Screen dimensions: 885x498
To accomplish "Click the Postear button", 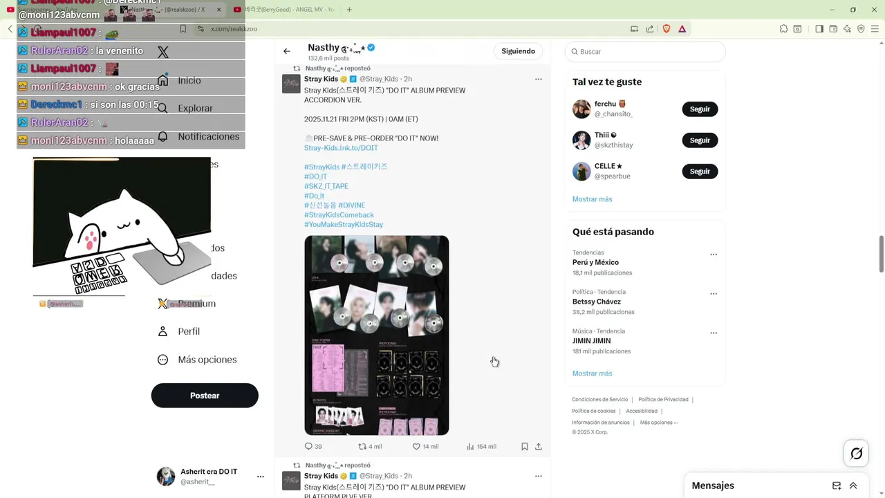I will pyautogui.click(x=205, y=396).
